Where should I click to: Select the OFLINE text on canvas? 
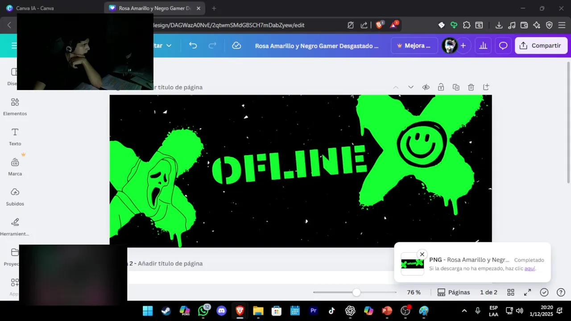tap(290, 164)
